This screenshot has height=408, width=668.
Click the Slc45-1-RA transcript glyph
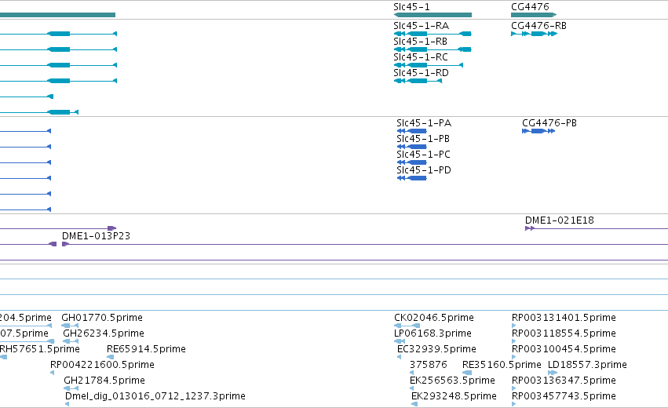pos(433,34)
